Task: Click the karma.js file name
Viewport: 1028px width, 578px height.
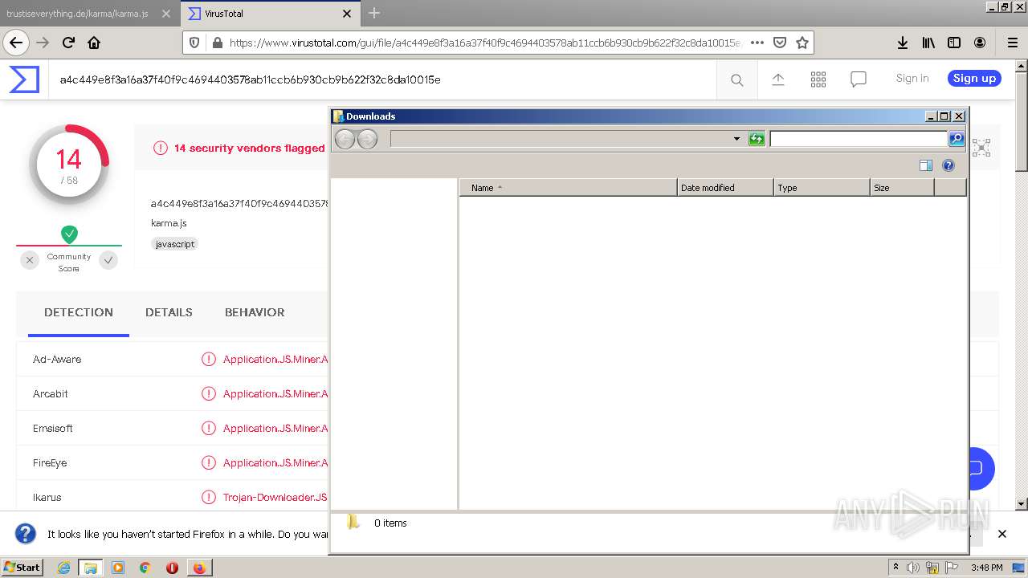Action: coord(169,223)
